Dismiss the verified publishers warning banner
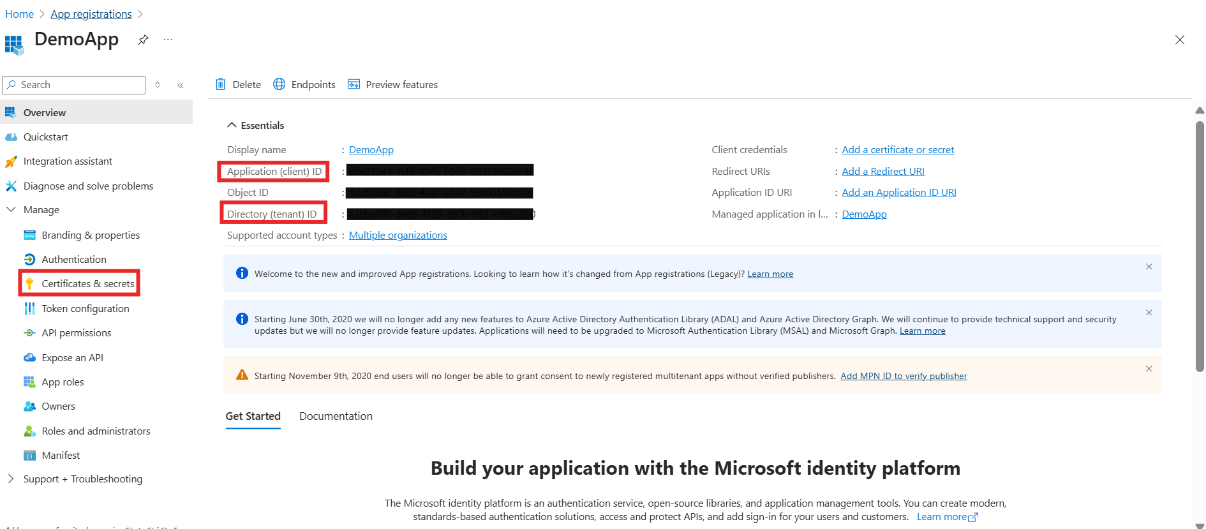1206x529 pixels. [x=1149, y=369]
